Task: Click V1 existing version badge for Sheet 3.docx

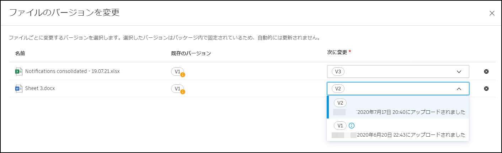Action: (x=177, y=88)
